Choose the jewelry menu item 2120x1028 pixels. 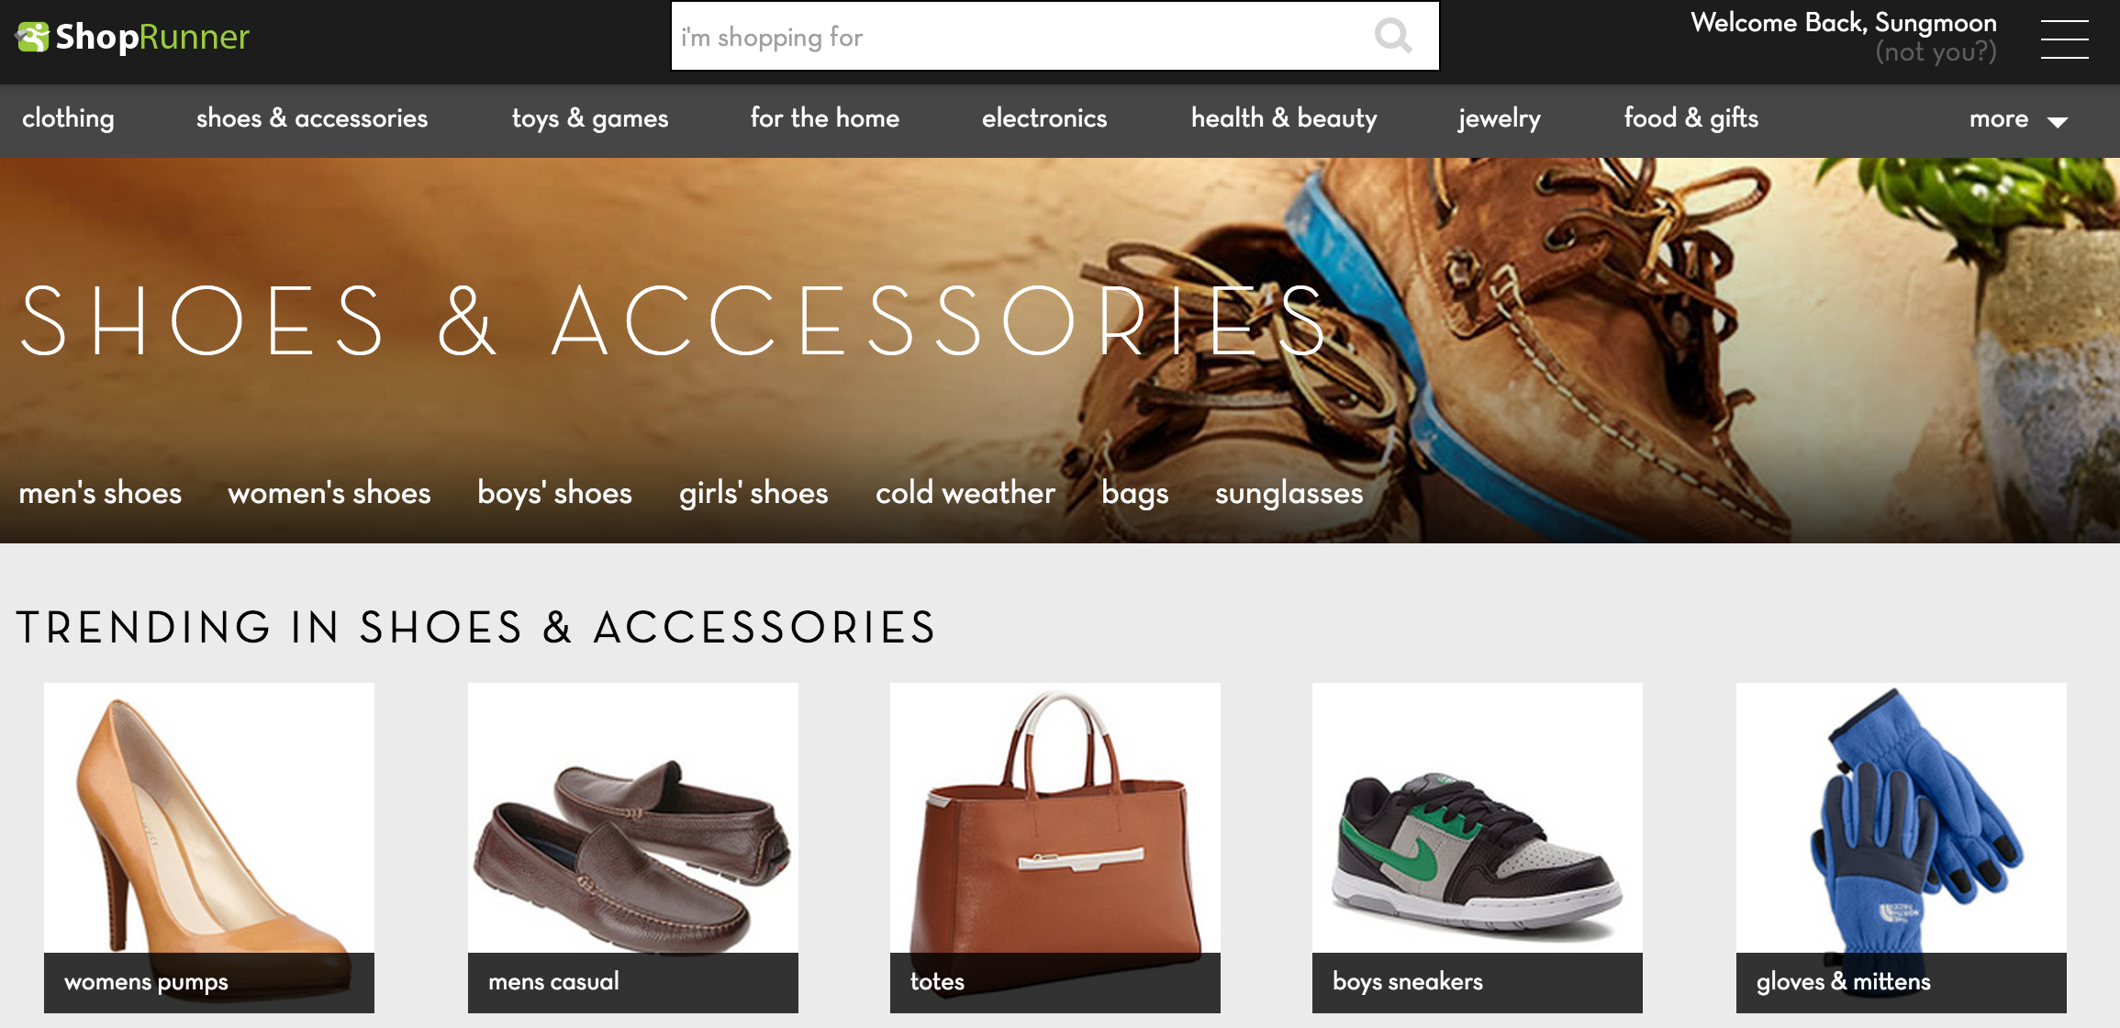pyautogui.click(x=1500, y=118)
